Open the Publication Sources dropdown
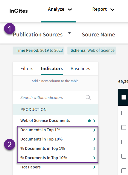The height and width of the screenshot is (175, 128). click(43, 35)
